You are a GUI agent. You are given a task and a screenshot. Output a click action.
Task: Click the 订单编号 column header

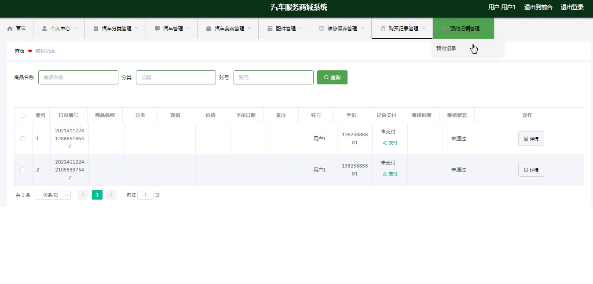point(69,116)
